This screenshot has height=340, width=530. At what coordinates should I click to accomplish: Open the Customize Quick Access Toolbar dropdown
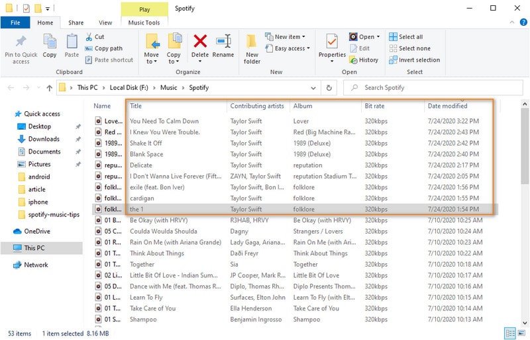pyautogui.click(x=48, y=9)
